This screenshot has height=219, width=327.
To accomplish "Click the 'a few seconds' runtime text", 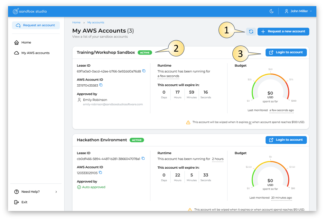I will click(168, 76).
